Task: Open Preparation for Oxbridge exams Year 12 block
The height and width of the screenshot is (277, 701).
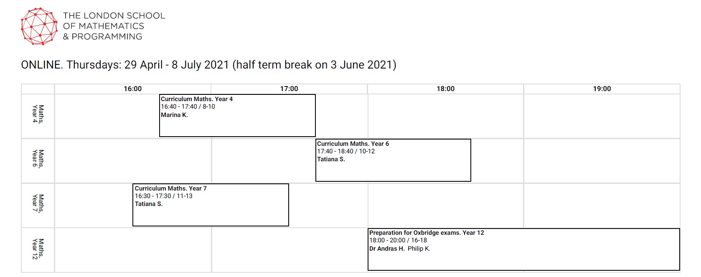Action: (524, 249)
